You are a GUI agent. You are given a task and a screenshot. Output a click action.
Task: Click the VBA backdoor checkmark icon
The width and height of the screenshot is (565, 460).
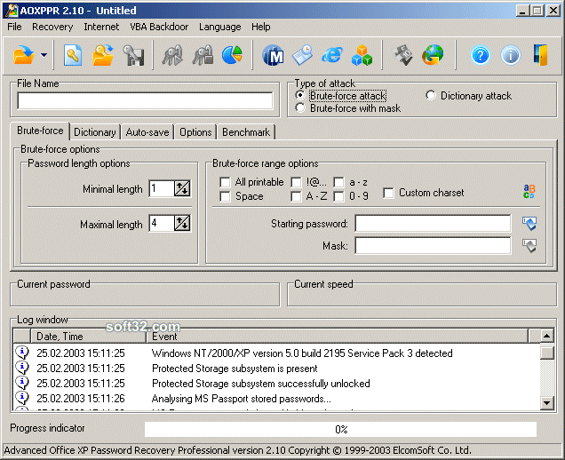pos(402,55)
